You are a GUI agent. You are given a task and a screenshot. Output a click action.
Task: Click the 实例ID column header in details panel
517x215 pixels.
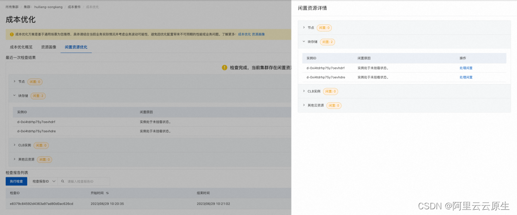311,58
